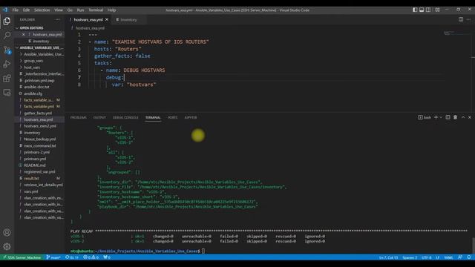Close the terminal panel
Viewport: 475px width, 267px height.
pos(470,117)
